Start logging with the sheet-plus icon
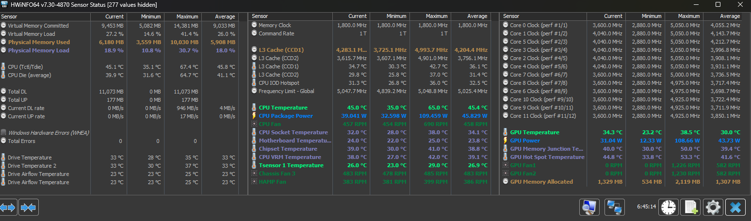 [690, 207]
